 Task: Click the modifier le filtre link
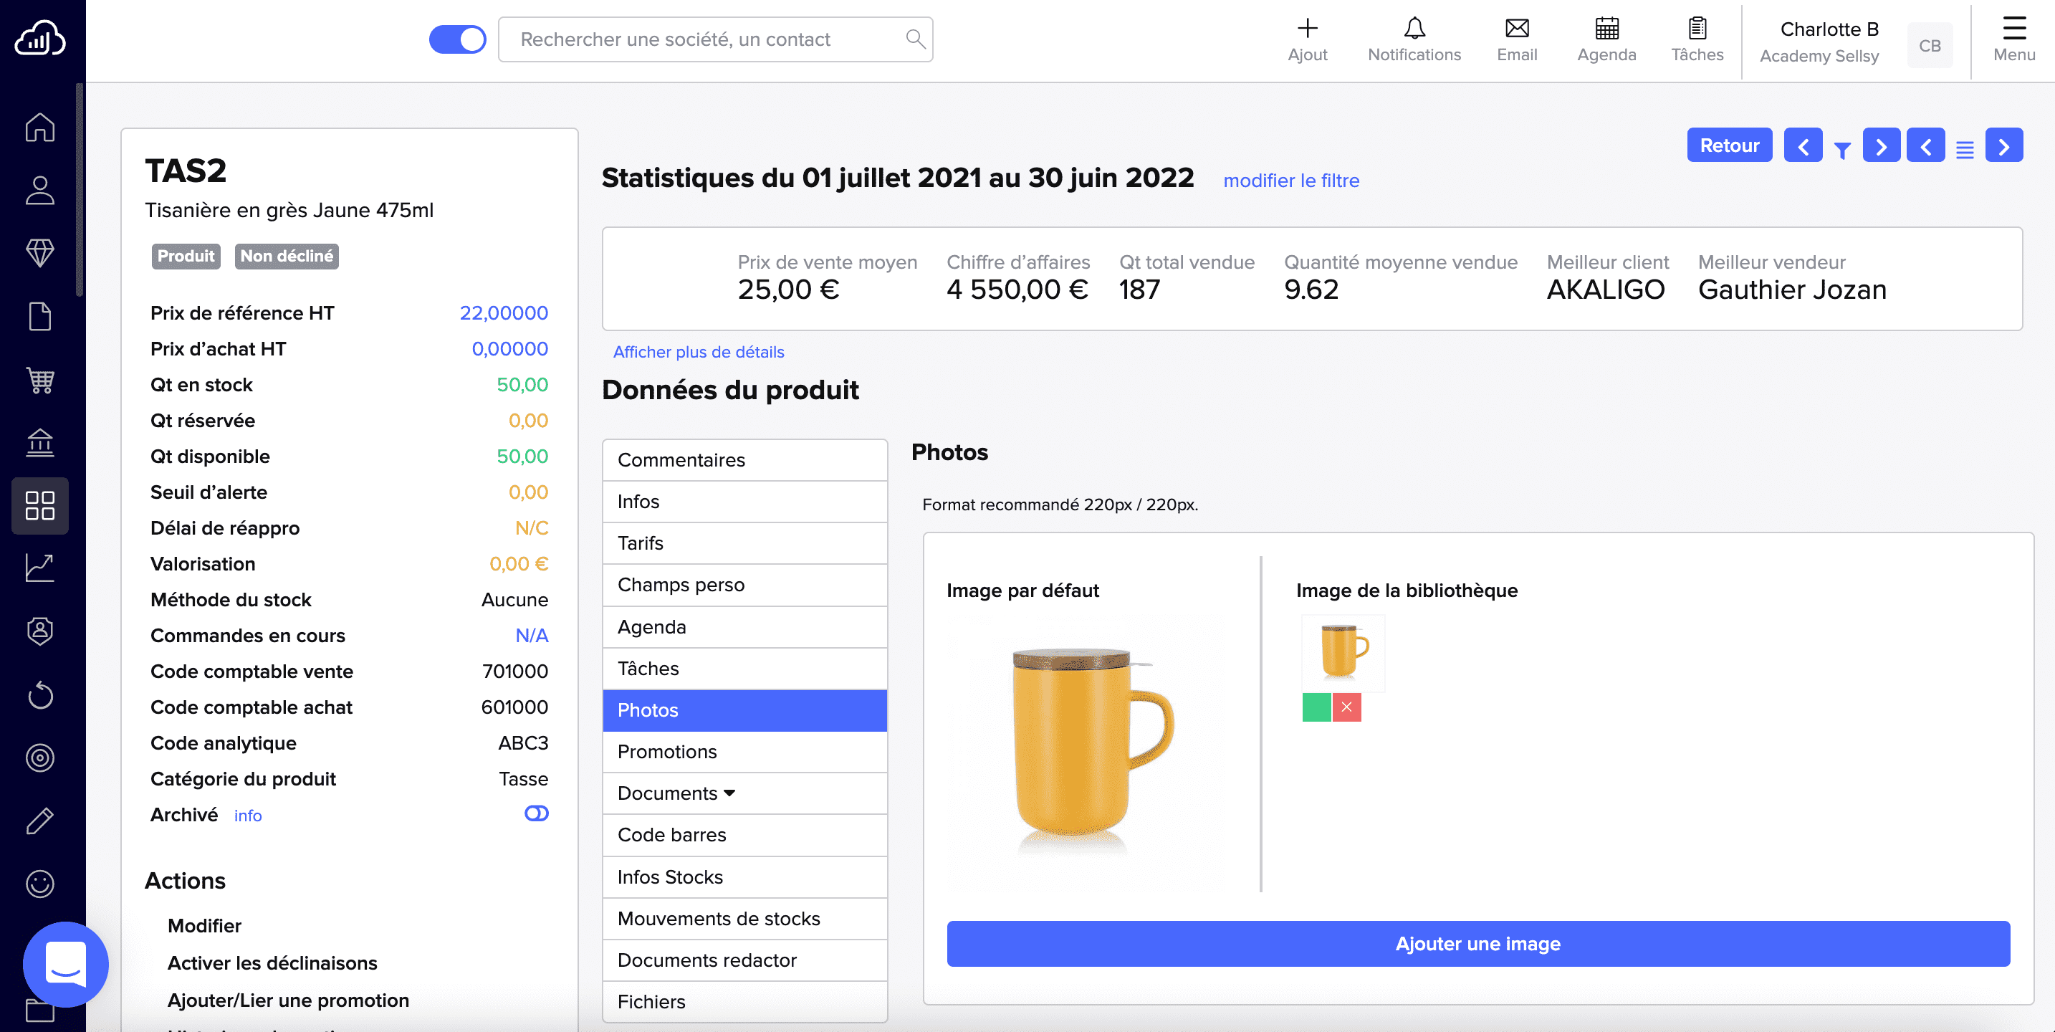coord(1290,181)
